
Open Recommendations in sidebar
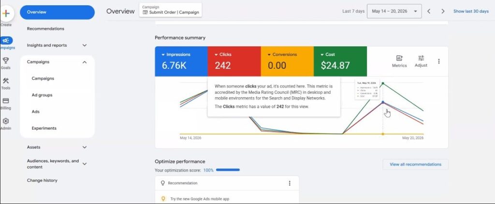(45, 29)
